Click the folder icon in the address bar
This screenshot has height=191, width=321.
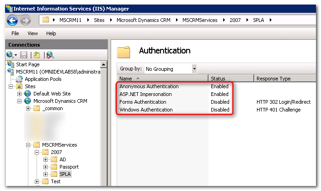click(46, 20)
